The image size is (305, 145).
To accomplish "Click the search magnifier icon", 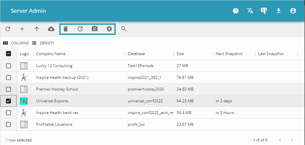I will tap(124, 29).
